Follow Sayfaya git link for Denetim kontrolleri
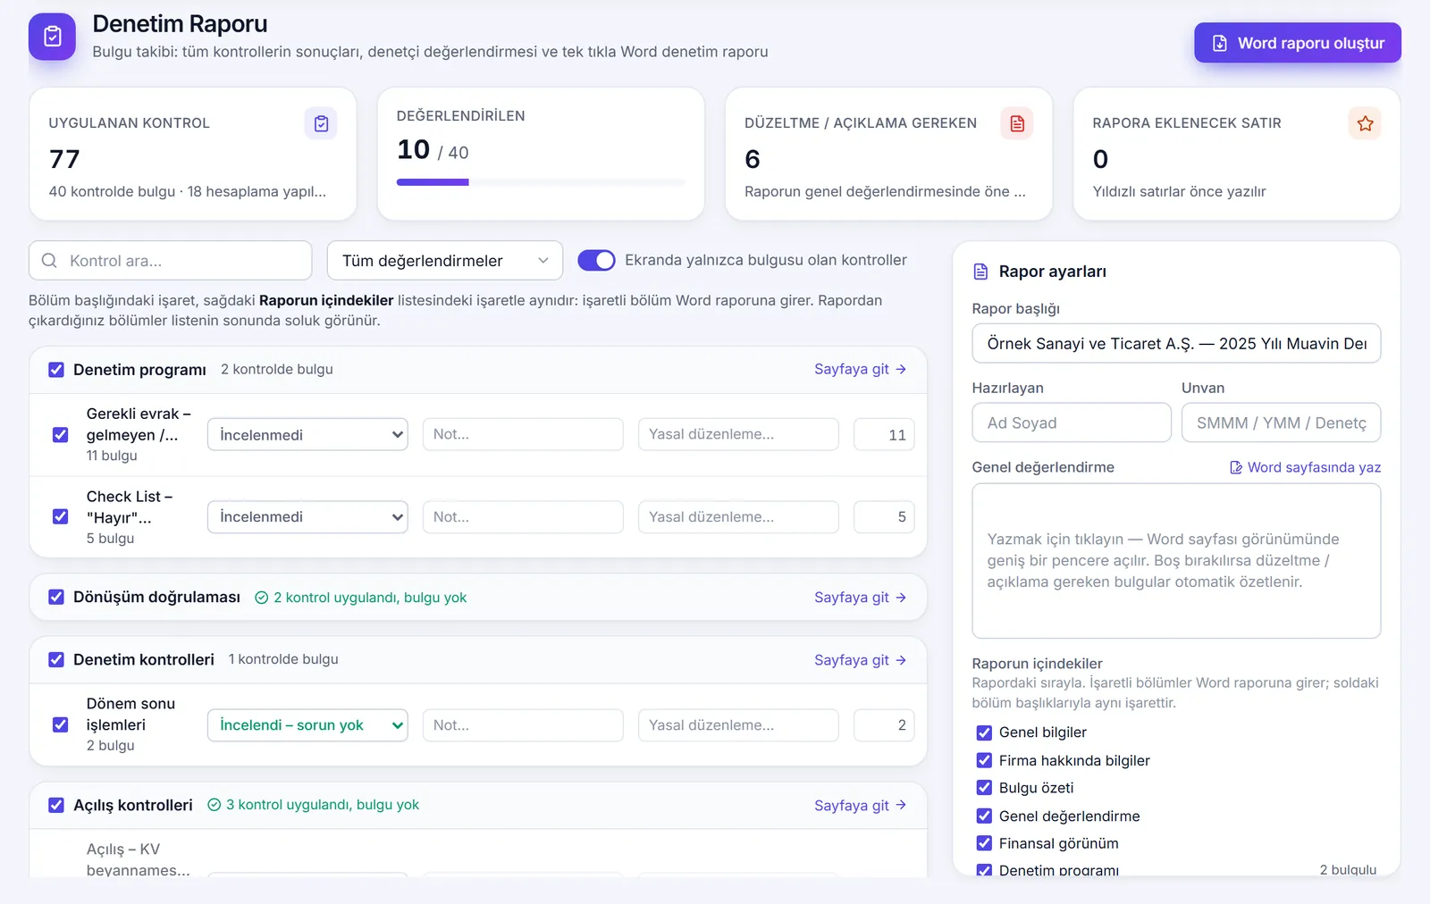 (x=861, y=659)
